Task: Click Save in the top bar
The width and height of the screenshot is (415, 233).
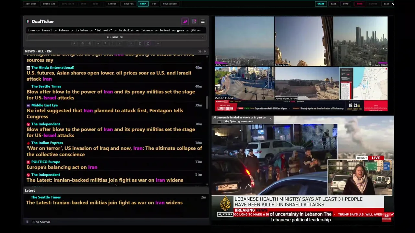Action: (334, 4)
